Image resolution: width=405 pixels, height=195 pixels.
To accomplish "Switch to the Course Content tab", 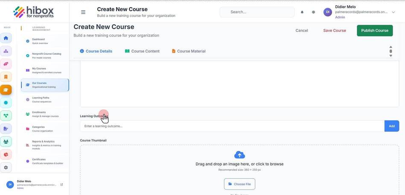I will (142, 51).
